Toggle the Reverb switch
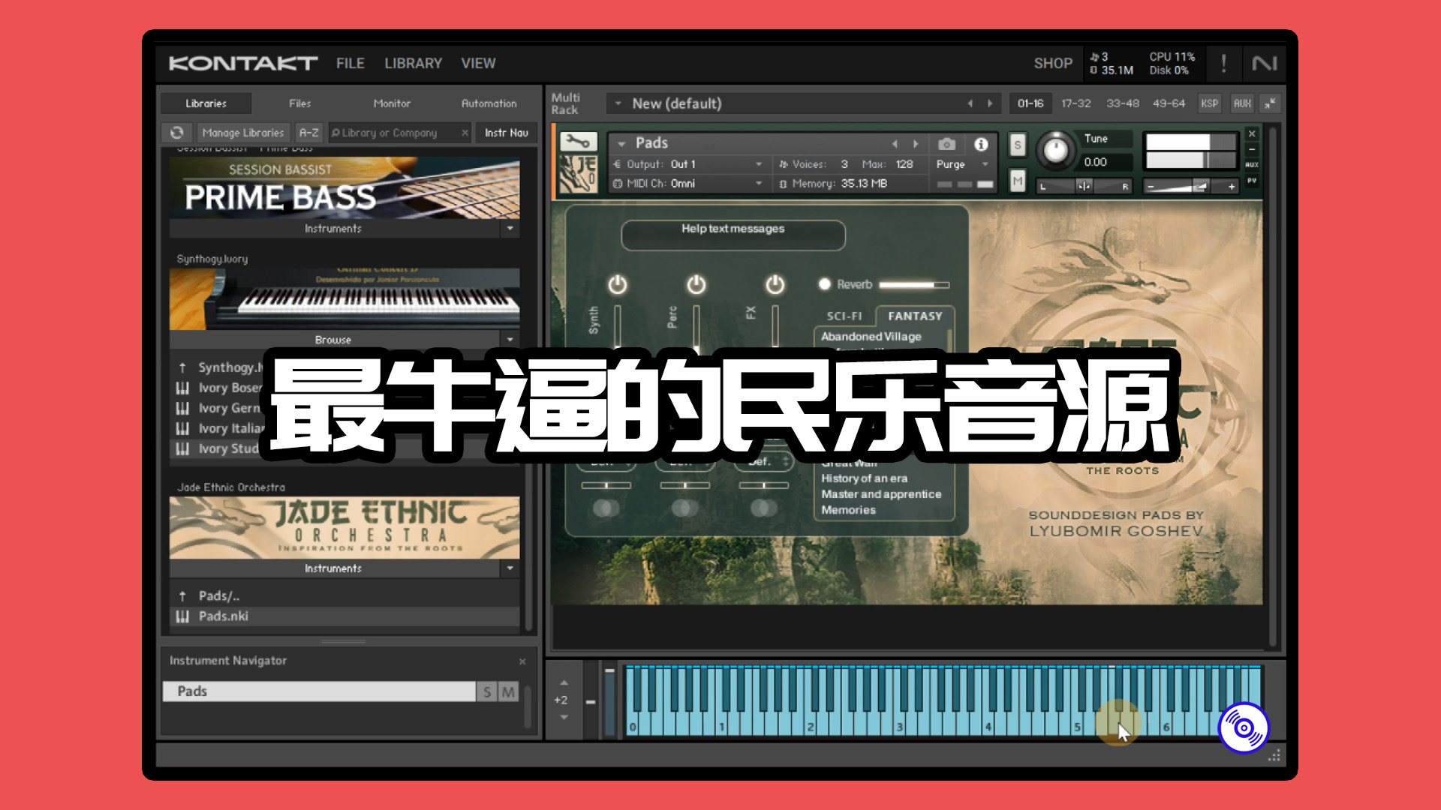This screenshot has width=1441, height=810. tap(825, 284)
